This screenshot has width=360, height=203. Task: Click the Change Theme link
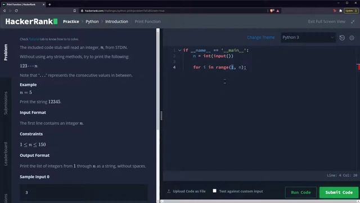pos(261,37)
